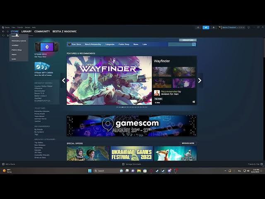
Task: Go forward with the forward arrow
Action: coord(7,32)
